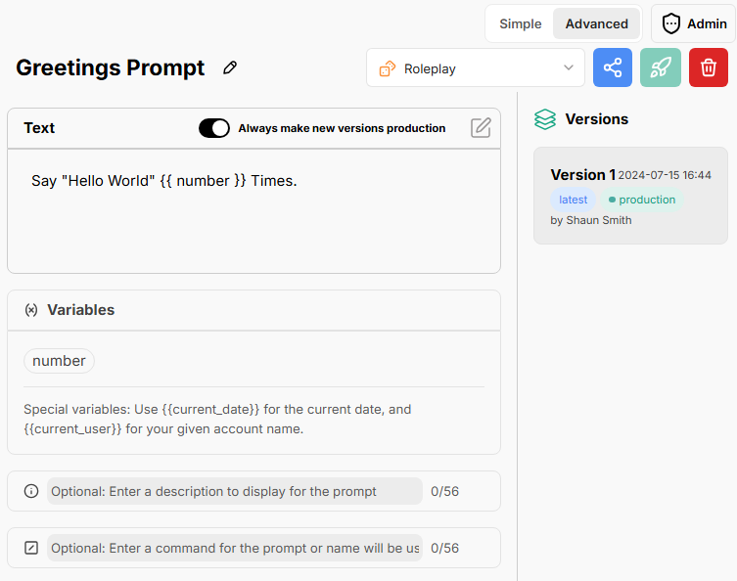
Task: Expand dropdown using the chevron arrow
Action: [x=569, y=68]
